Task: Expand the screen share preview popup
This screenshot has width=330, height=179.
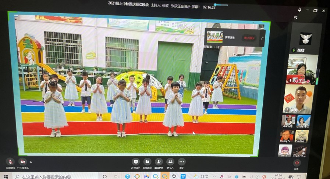Action: 262,38
